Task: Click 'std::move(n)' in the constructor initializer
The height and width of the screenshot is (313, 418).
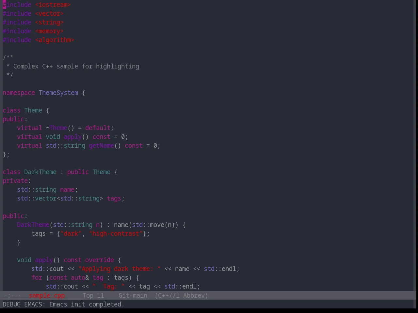Action: [154, 225]
